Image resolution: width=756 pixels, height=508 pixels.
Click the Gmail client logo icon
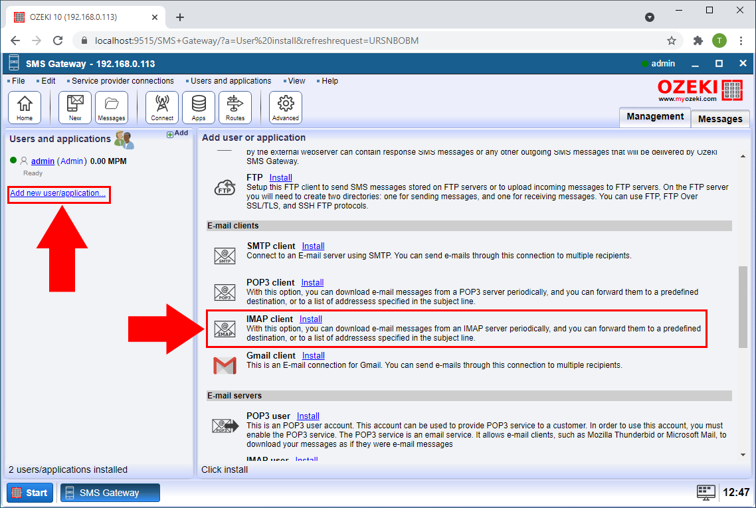click(x=225, y=365)
